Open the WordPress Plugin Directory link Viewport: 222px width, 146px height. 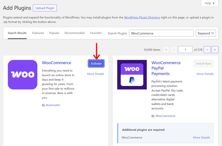[142, 18]
